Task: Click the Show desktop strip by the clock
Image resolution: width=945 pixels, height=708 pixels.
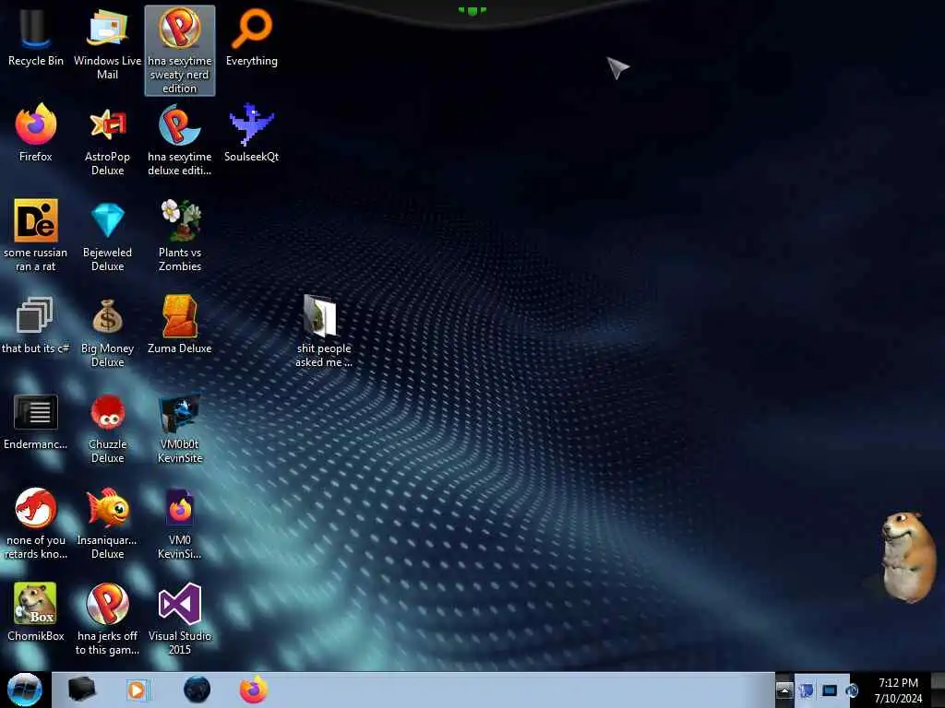Action: 938,690
